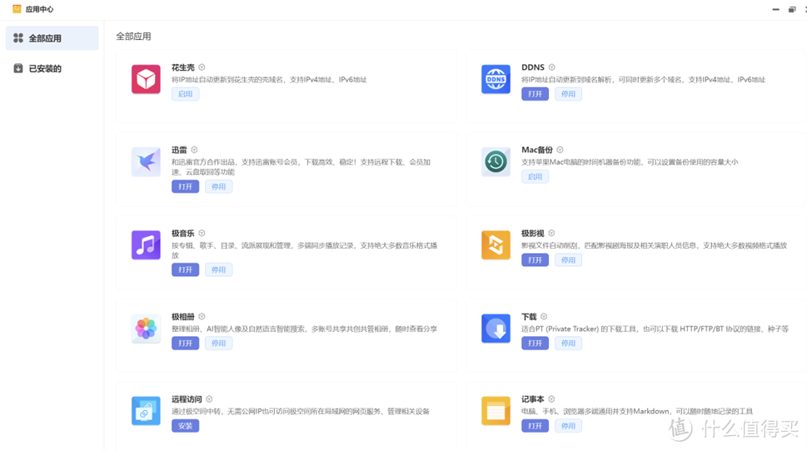The image size is (807, 450).
Task: Maximize the 应用中心 window
Action: tap(792, 9)
